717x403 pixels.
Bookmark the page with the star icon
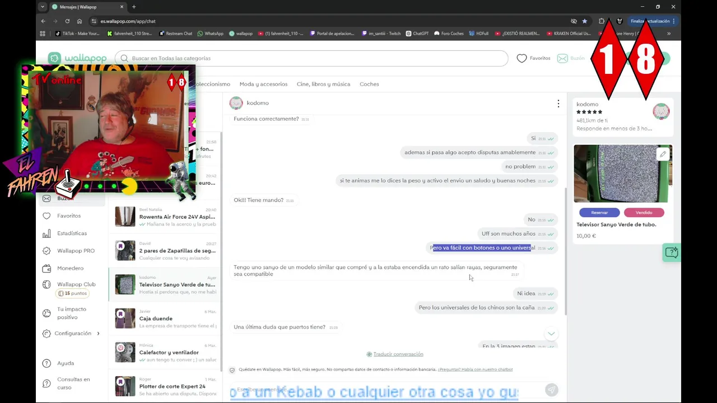585,21
